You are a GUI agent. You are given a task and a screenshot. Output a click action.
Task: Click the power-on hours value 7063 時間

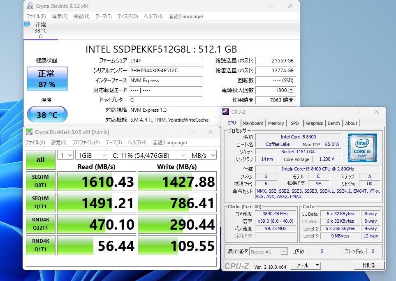276,100
